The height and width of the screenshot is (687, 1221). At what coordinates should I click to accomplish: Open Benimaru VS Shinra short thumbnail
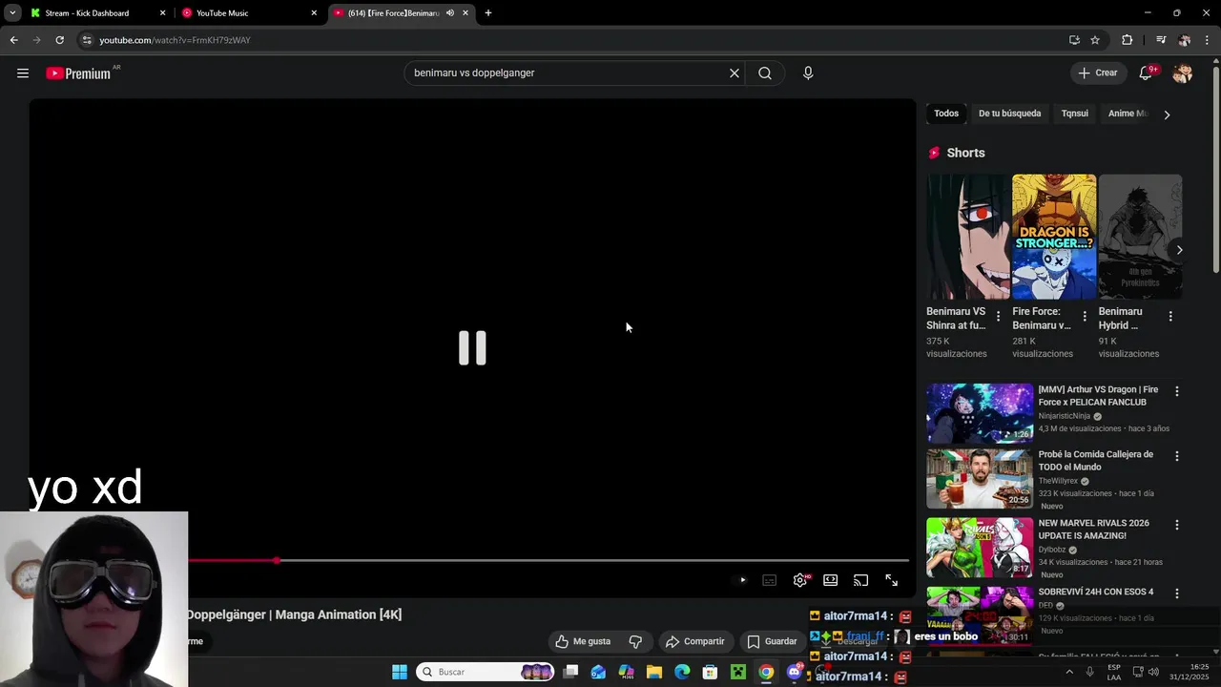[968, 237]
